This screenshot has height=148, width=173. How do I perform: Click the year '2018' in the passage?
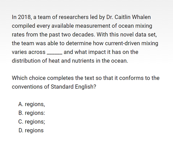(x=24, y=17)
